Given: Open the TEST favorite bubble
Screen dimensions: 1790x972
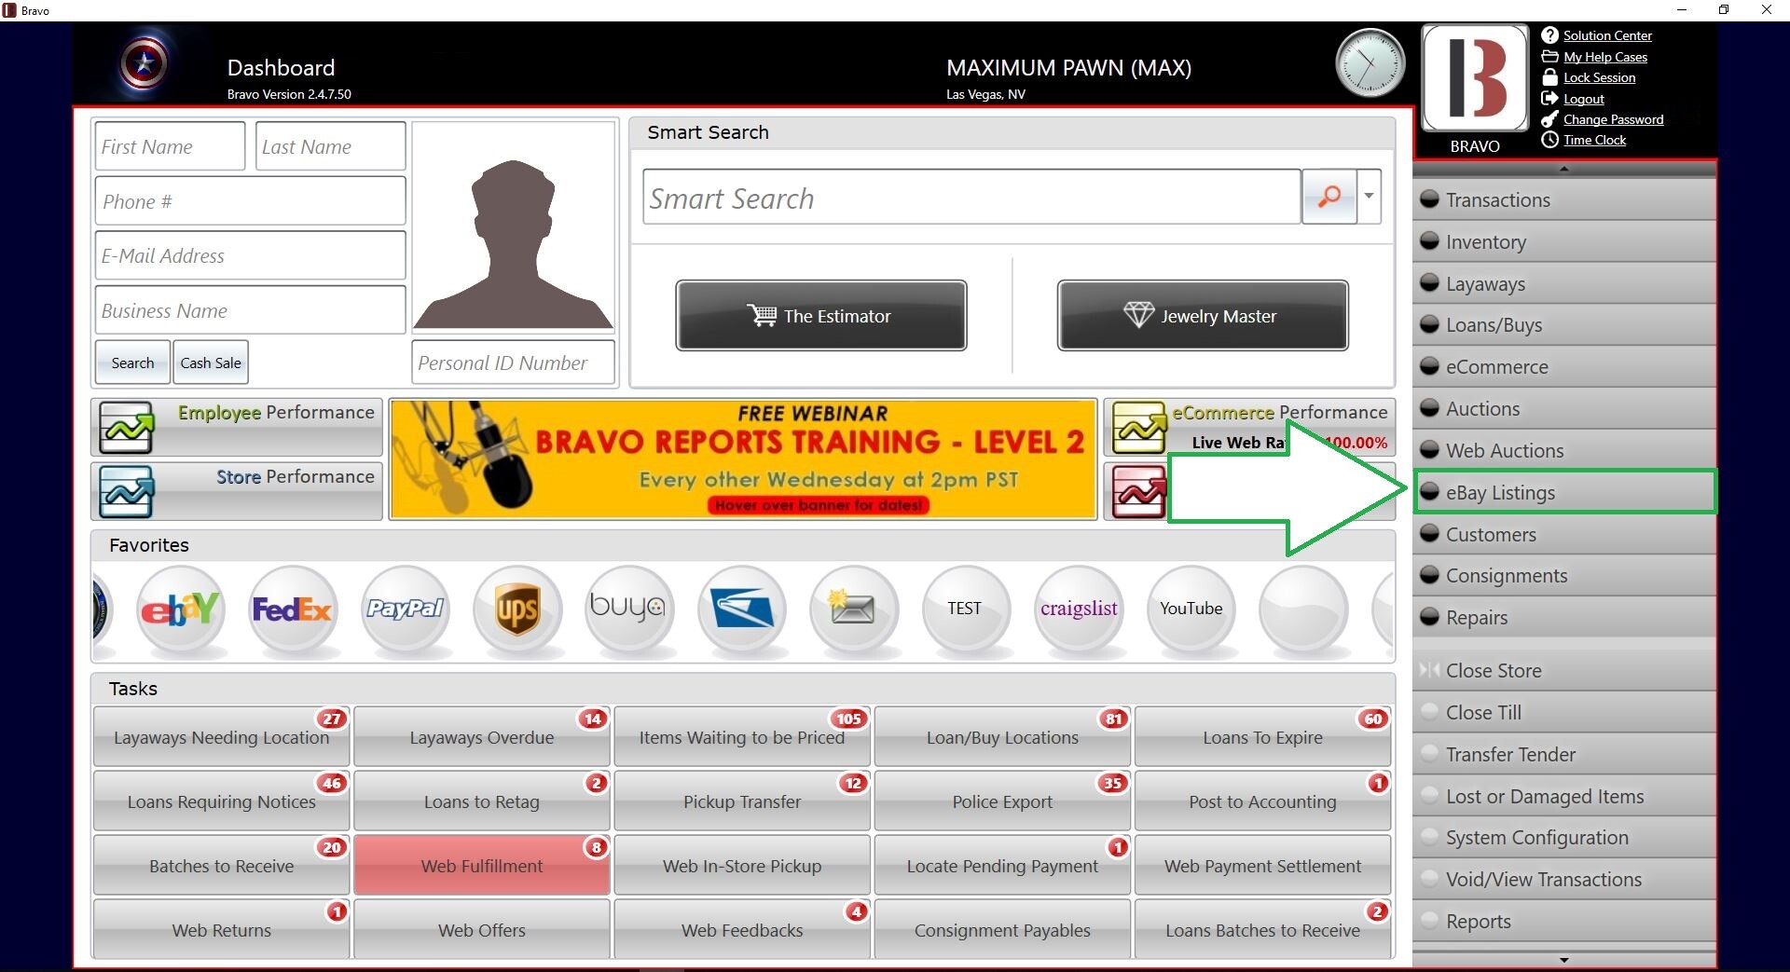Looking at the screenshot, I should tap(965, 609).
